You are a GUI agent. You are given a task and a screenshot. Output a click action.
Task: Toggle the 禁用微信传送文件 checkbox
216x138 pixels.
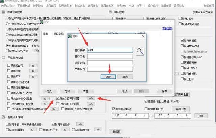click(x=9, y=87)
